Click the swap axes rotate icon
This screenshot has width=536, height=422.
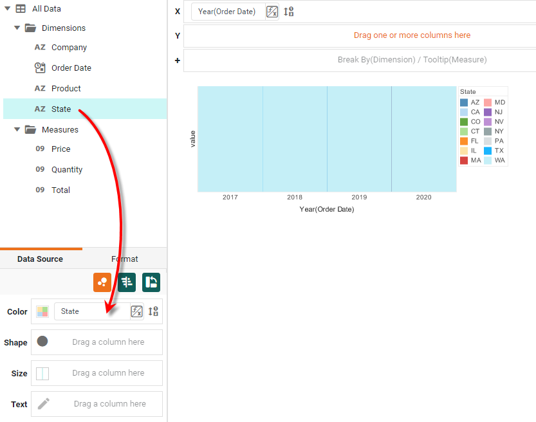click(x=151, y=282)
